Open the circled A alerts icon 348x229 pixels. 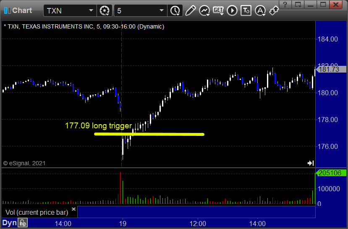coord(260,10)
